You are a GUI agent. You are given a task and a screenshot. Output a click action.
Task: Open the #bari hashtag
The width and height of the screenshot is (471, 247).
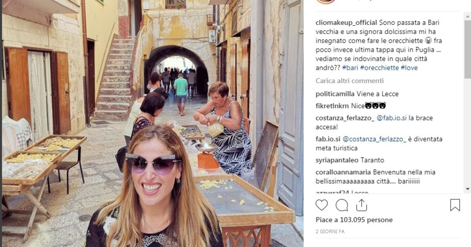[x=350, y=68]
